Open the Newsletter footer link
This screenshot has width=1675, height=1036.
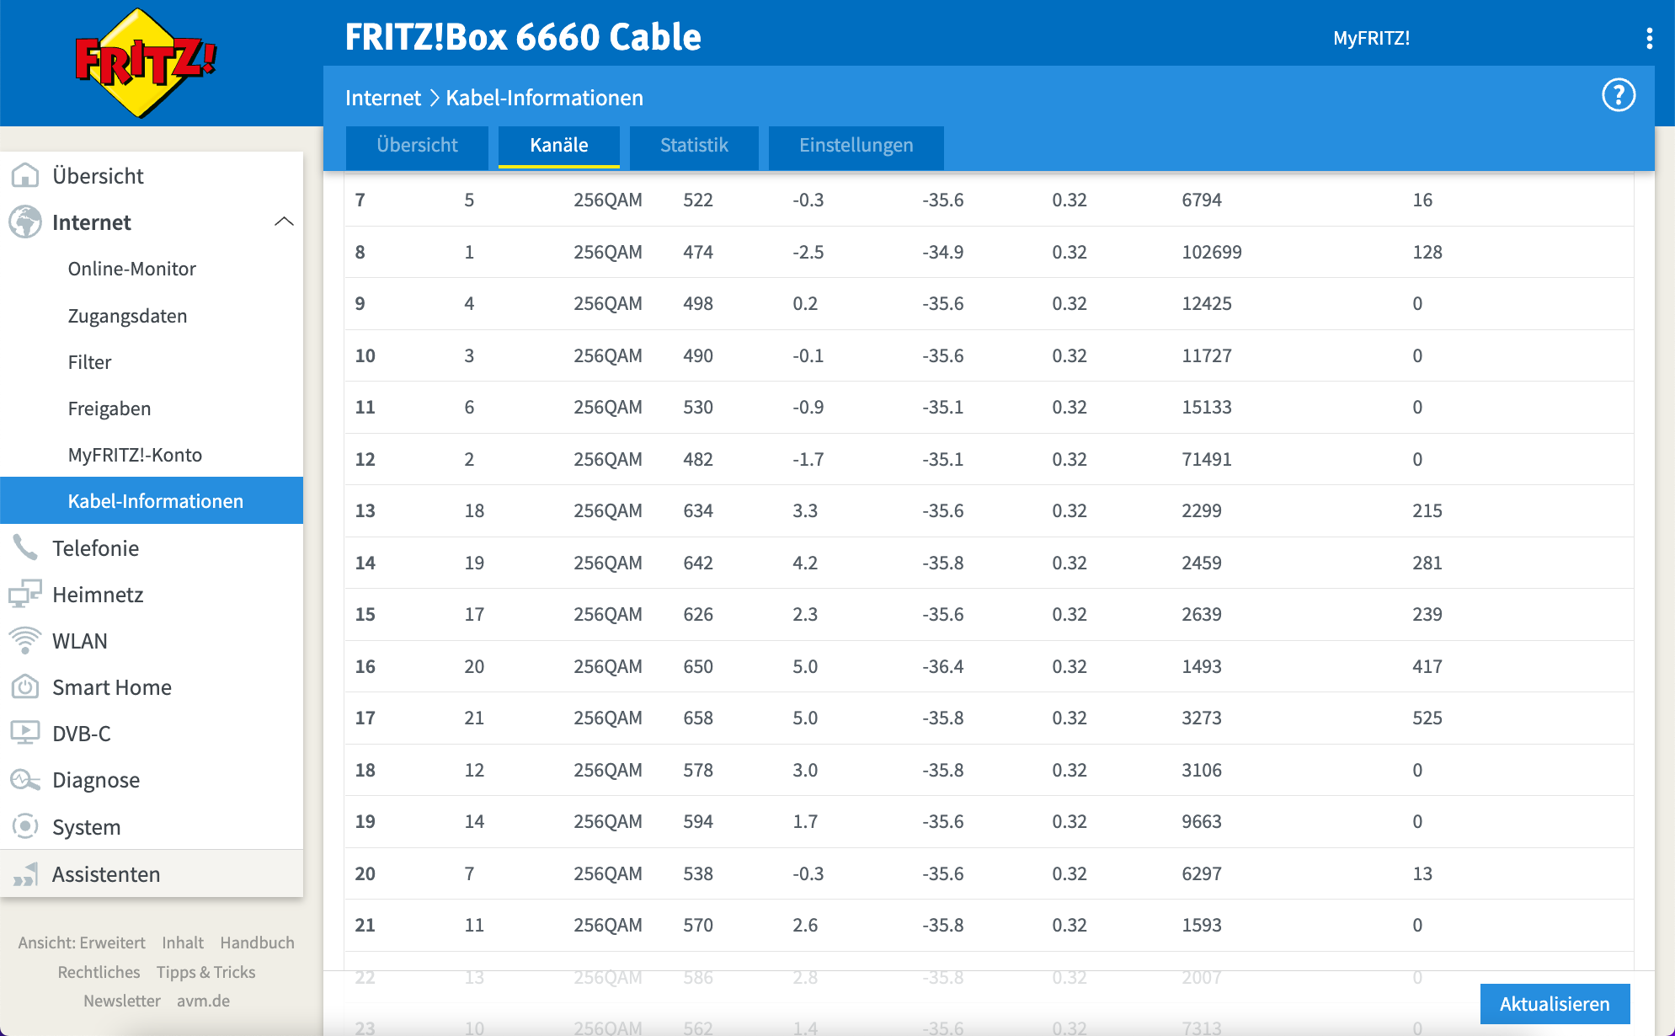122,1001
